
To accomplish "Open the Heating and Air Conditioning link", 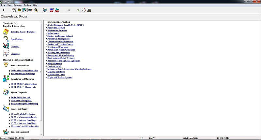I will pyautogui.click(x=60, y=55).
